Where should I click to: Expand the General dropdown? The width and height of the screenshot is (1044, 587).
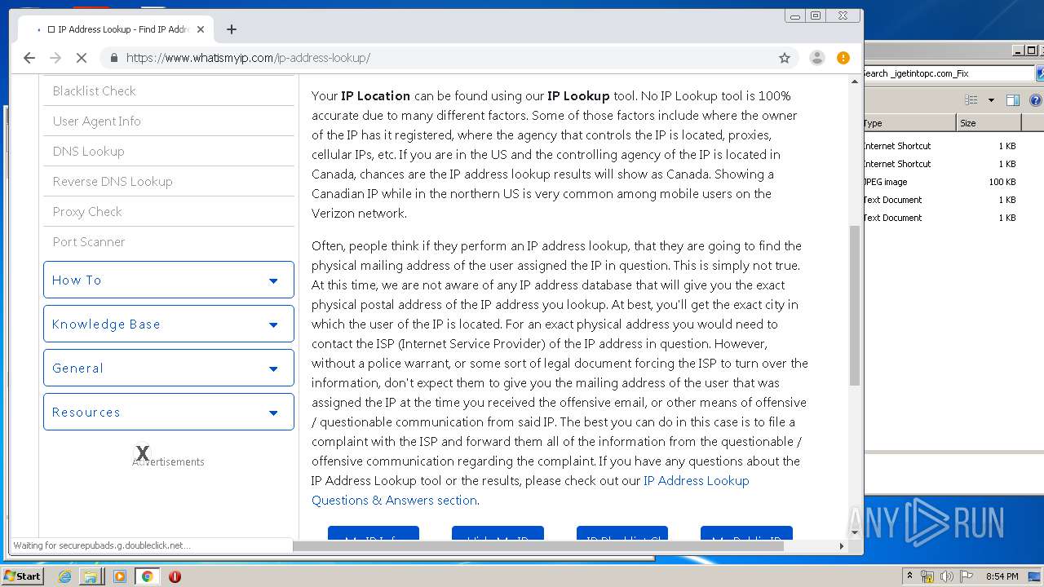click(169, 368)
